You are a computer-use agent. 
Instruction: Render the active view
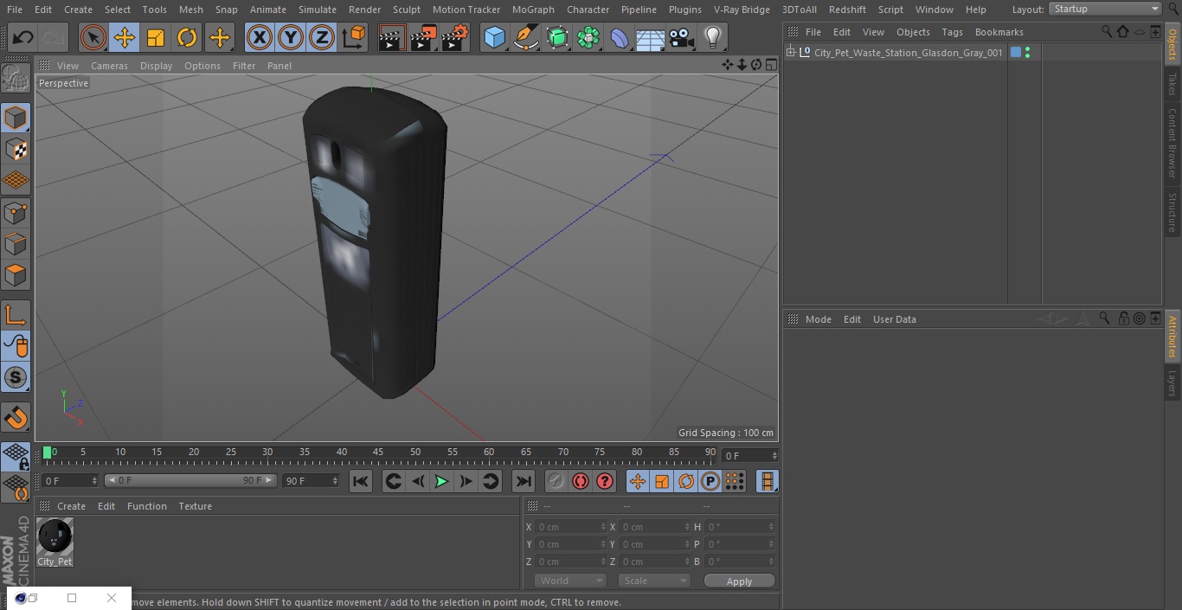tap(392, 37)
